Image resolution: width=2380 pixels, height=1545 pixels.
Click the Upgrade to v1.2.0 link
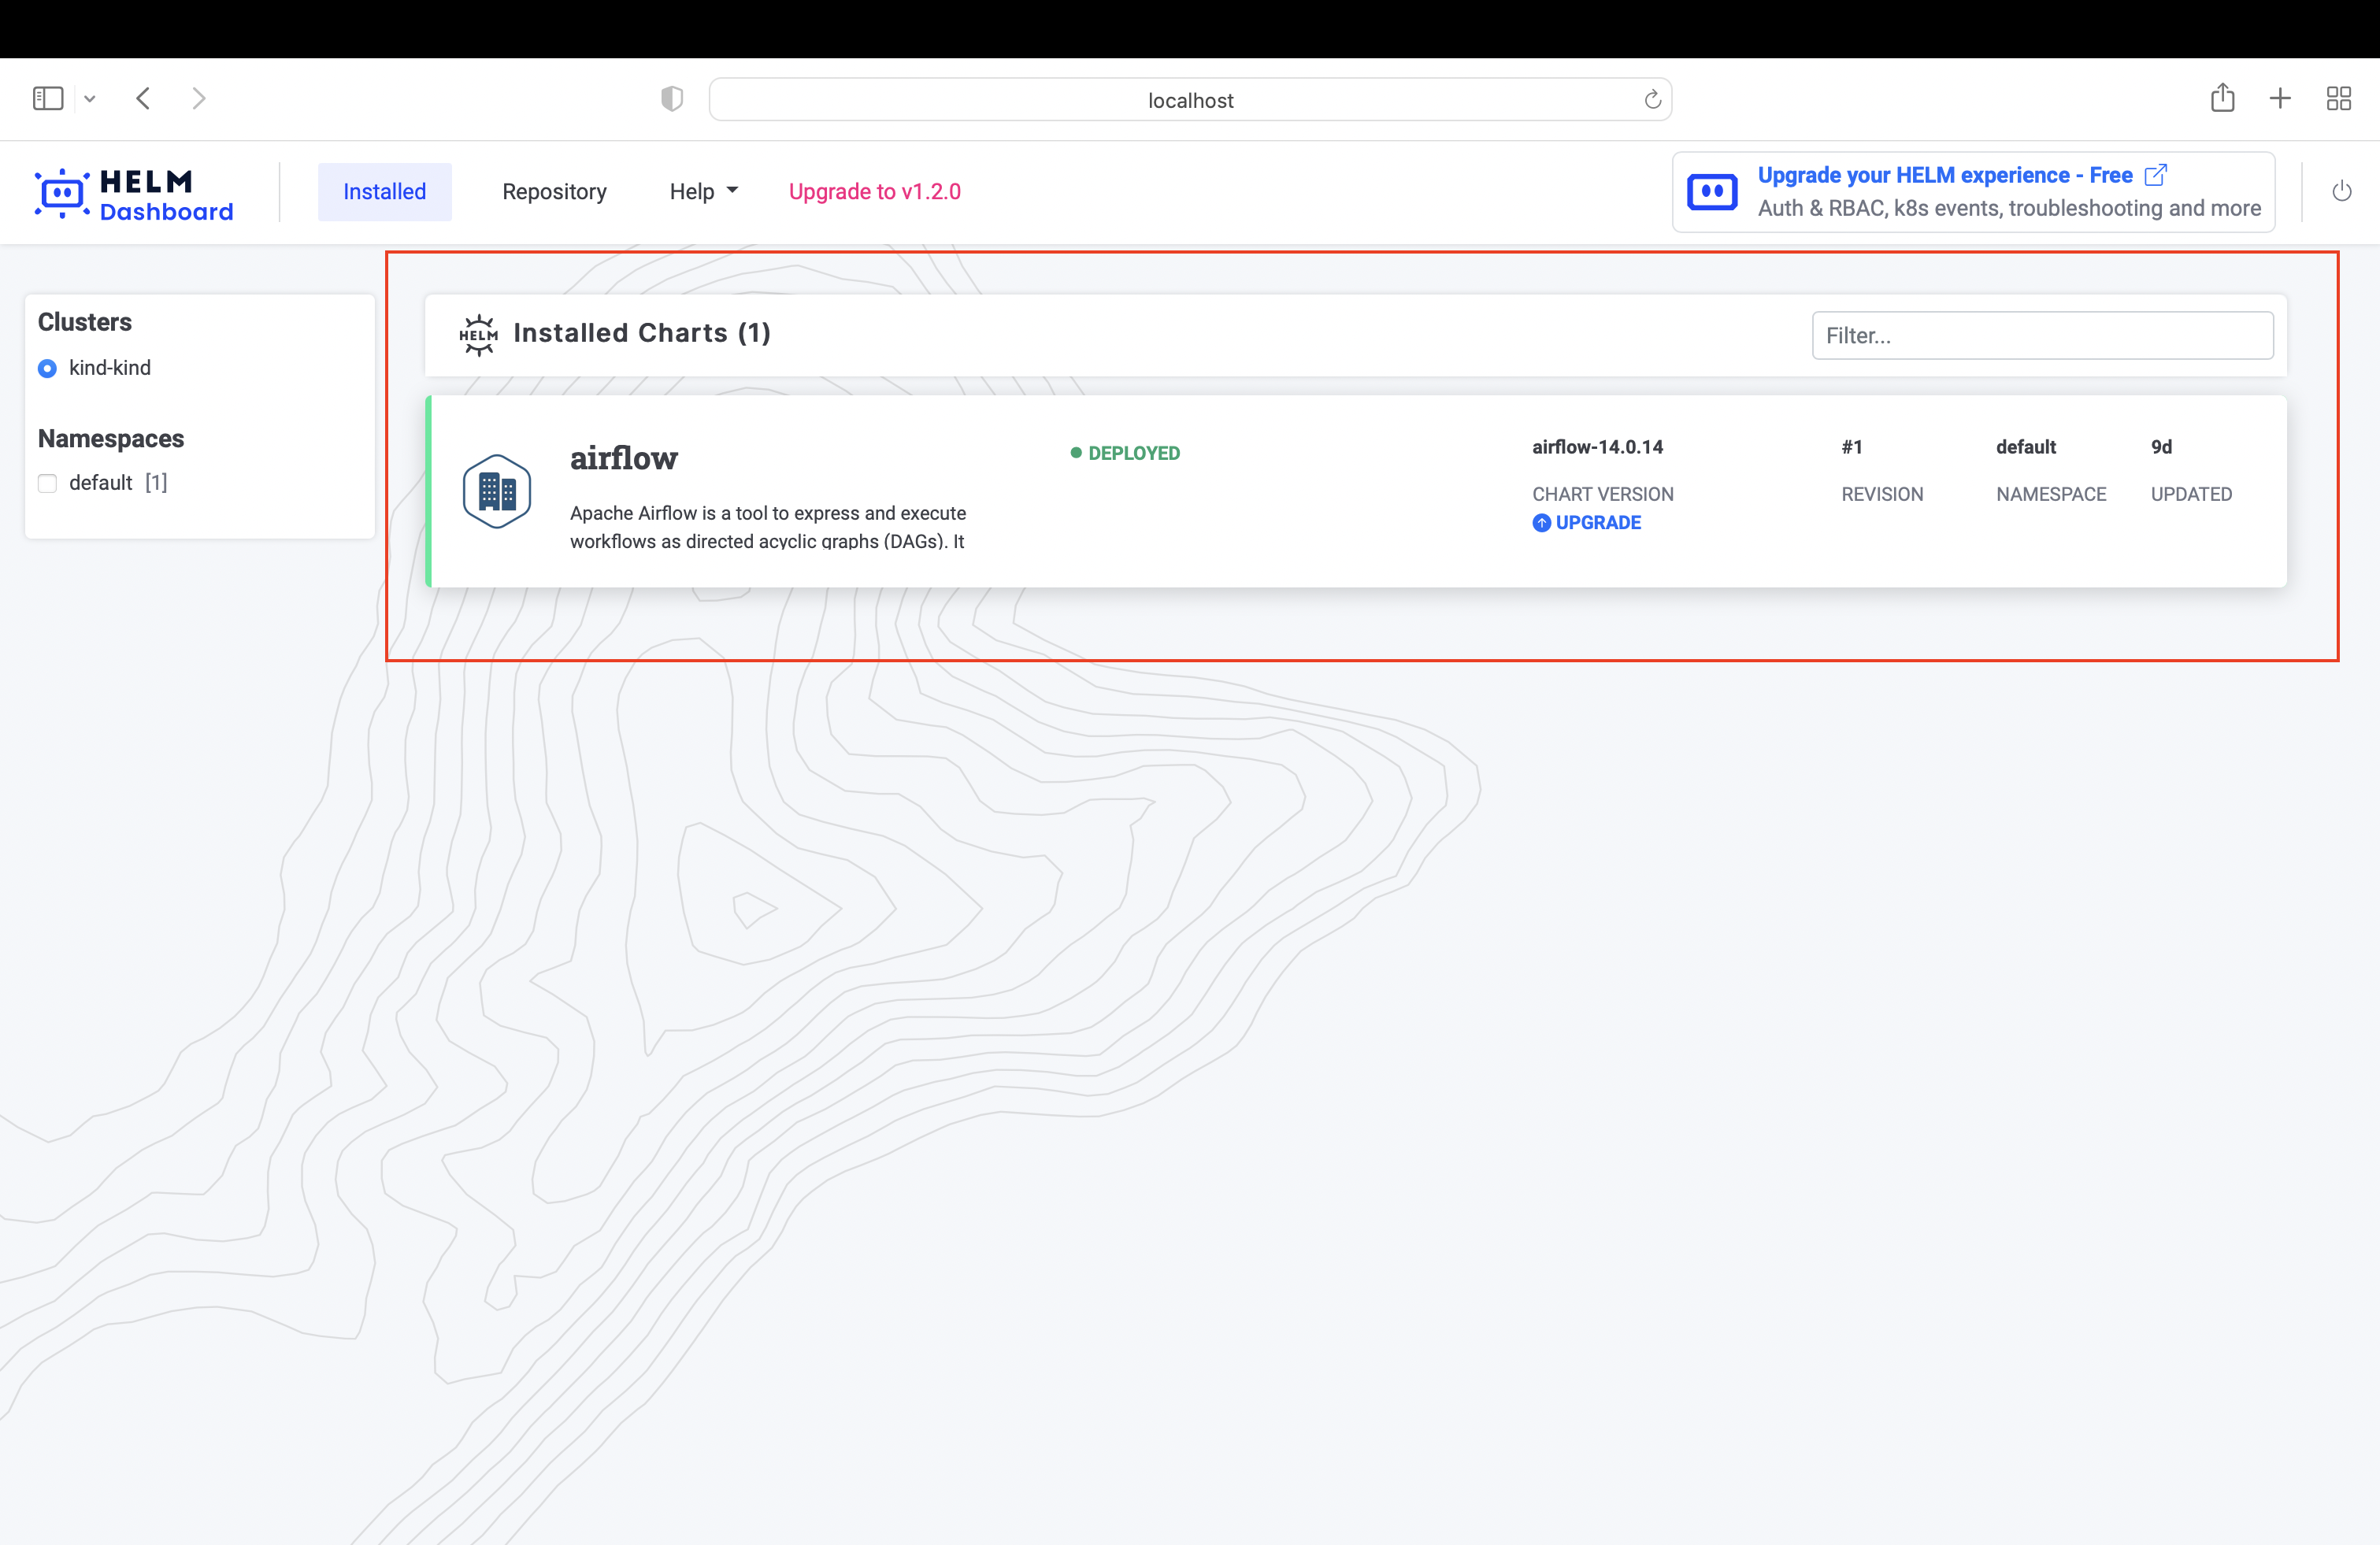[x=874, y=191]
